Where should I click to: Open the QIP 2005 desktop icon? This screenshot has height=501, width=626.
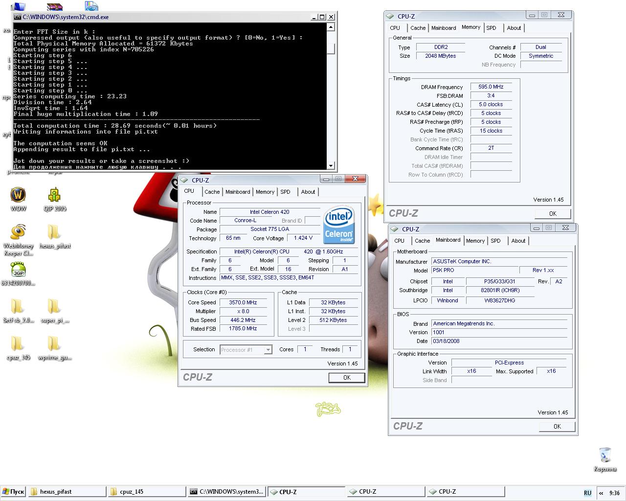(x=54, y=199)
